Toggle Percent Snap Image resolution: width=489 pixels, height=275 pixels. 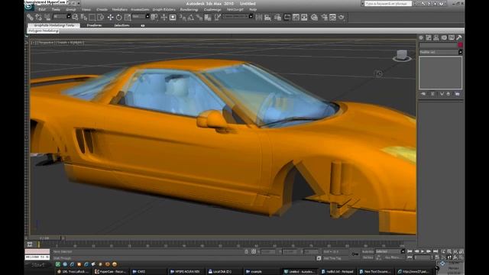pos(199,17)
